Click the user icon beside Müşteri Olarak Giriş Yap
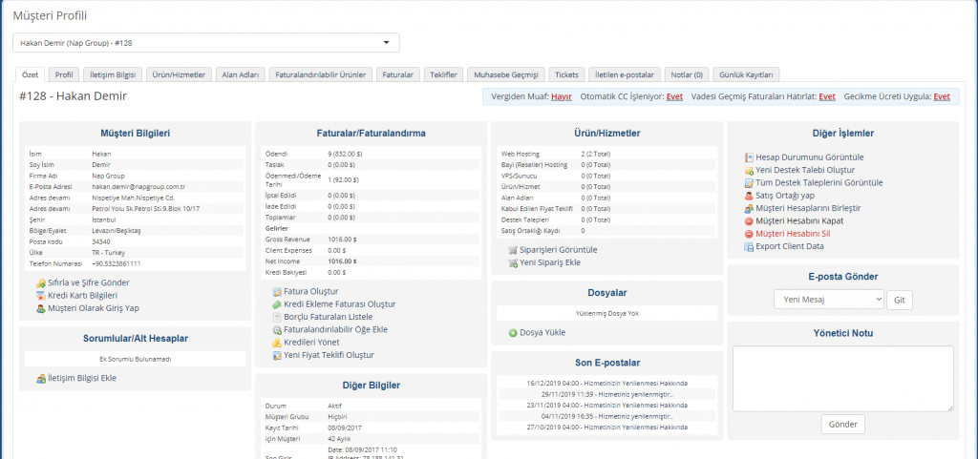This screenshot has width=978, height=459. tap(40, 308)
